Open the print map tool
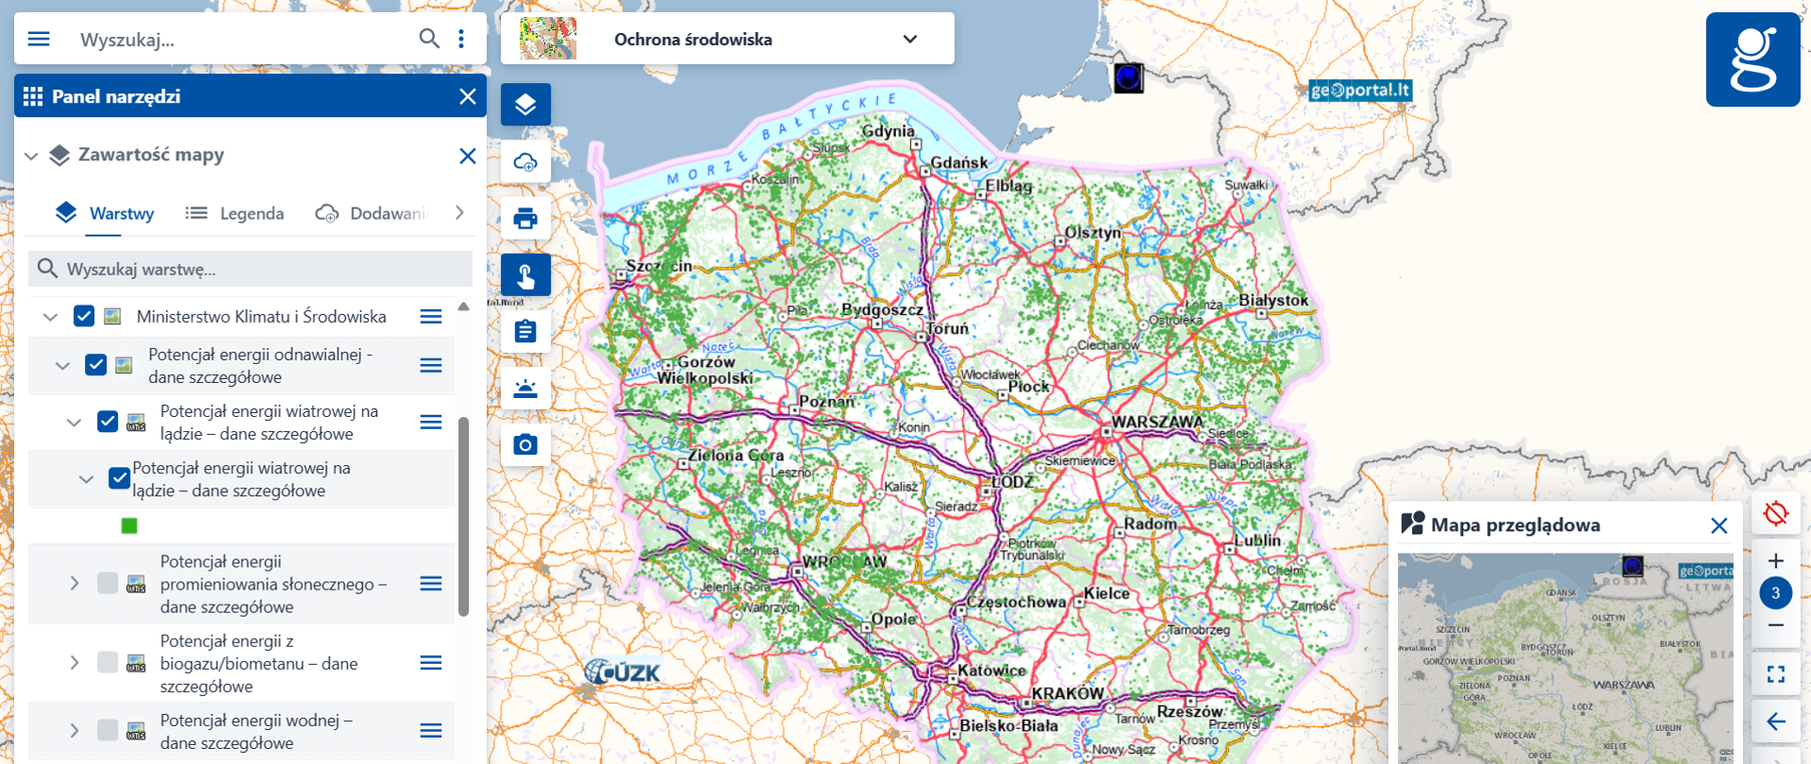 [x=525, y=219]
